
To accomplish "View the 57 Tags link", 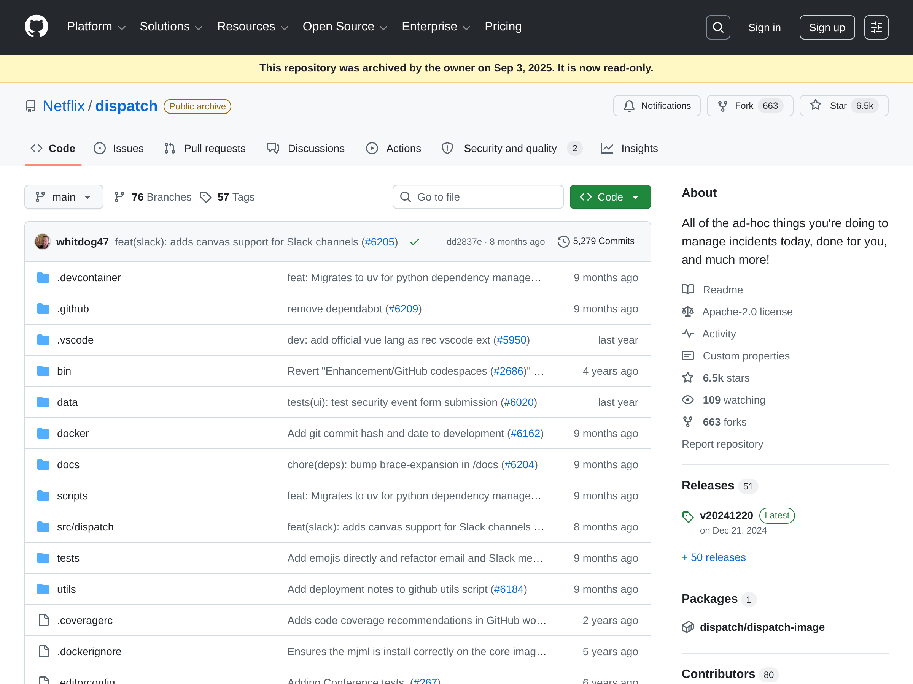I will (x=227, y=197).
